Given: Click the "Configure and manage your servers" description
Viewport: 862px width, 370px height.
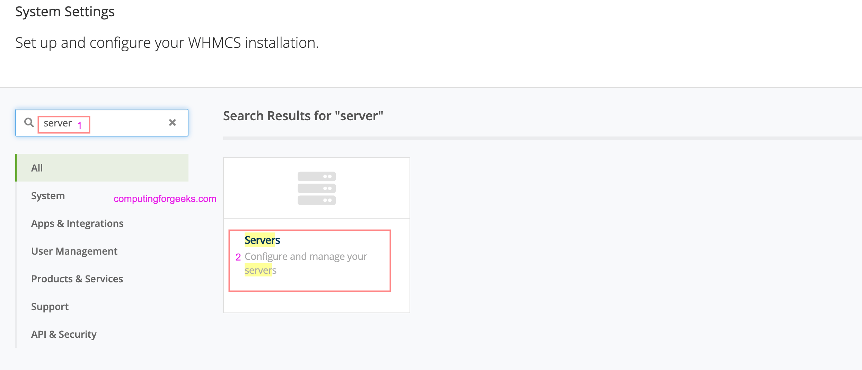Looking at the screenshot, I should coord(306,263).
